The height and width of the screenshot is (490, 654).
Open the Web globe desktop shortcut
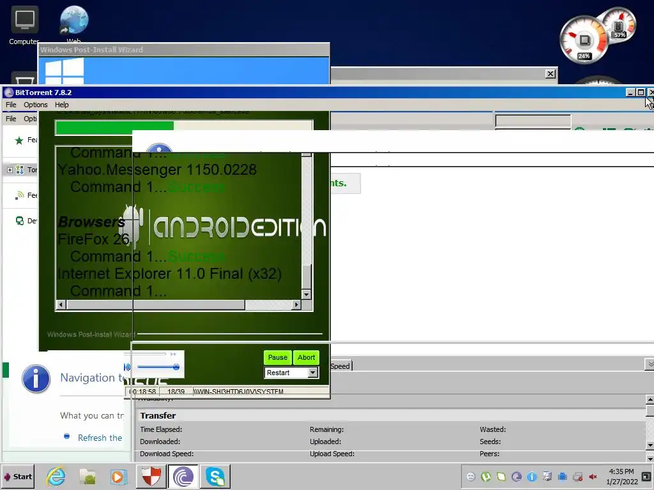tap(74, 24)
